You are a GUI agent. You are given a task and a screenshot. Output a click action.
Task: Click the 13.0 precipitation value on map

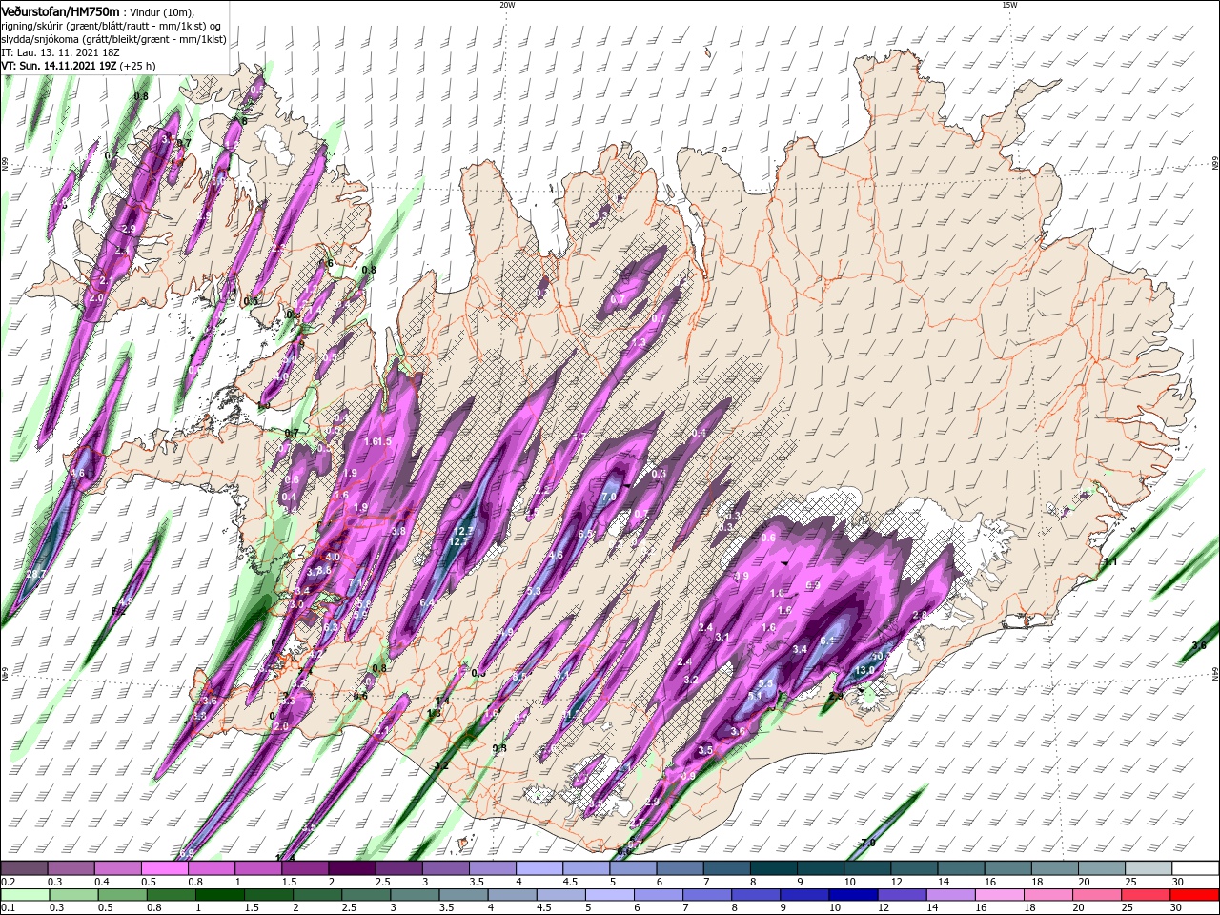click(864, 670)
